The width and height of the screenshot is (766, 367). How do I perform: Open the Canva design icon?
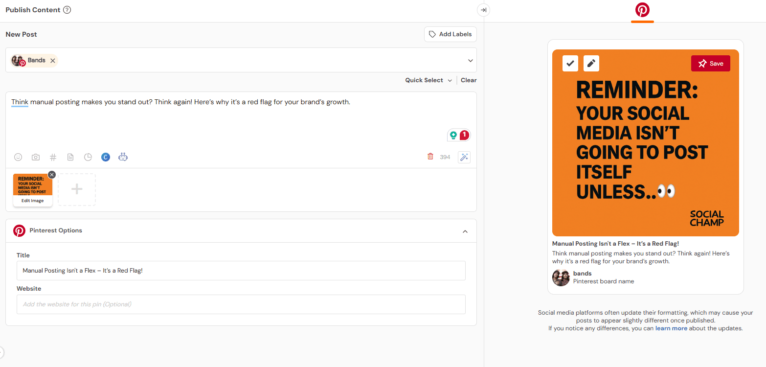[x=106, y=157]
